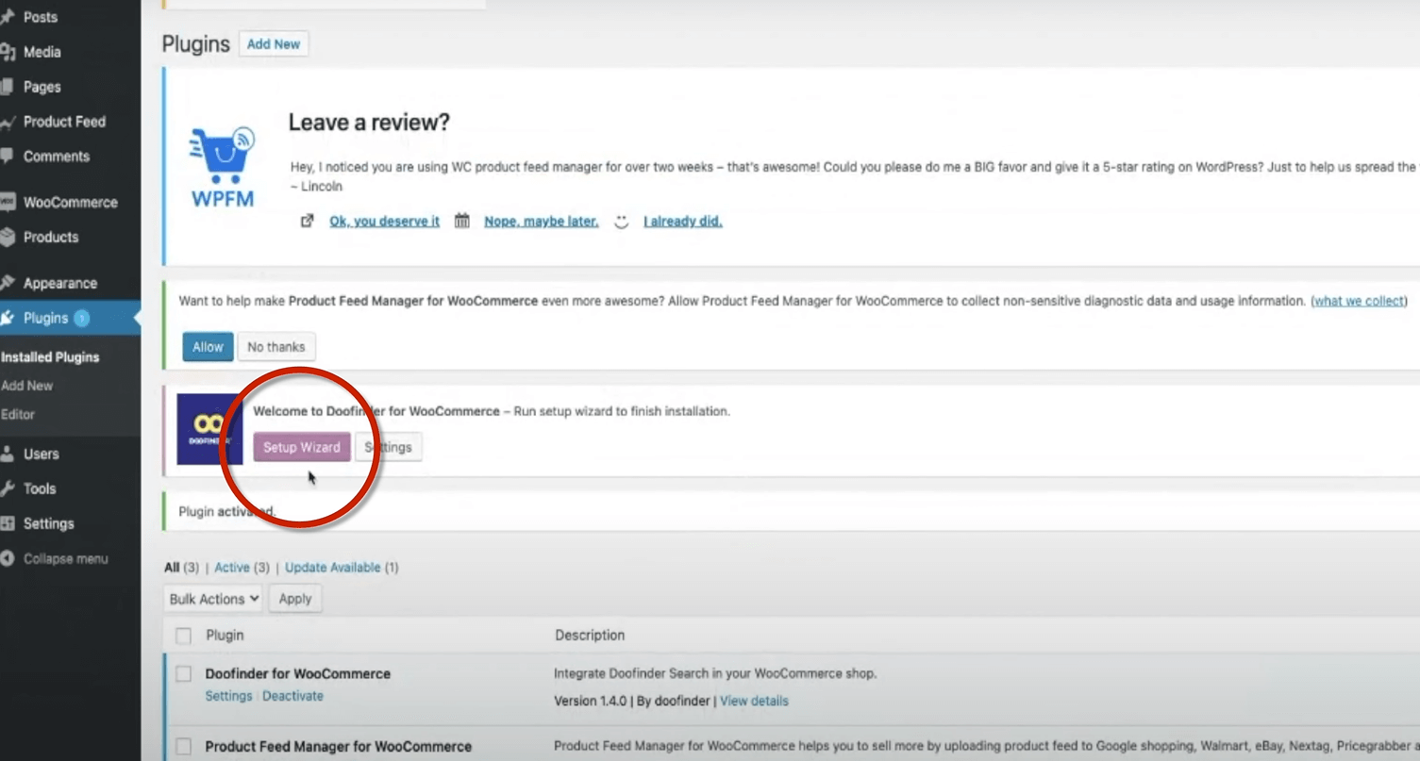The width and height of the screenshot is (1420, 761).
Task: Open Comments in the sidebar menu
Action: coord(57,157)
